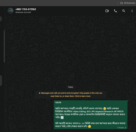Screen dimensions: 136x132
Task: Open the contact profile picture
Action: (10, 11)
